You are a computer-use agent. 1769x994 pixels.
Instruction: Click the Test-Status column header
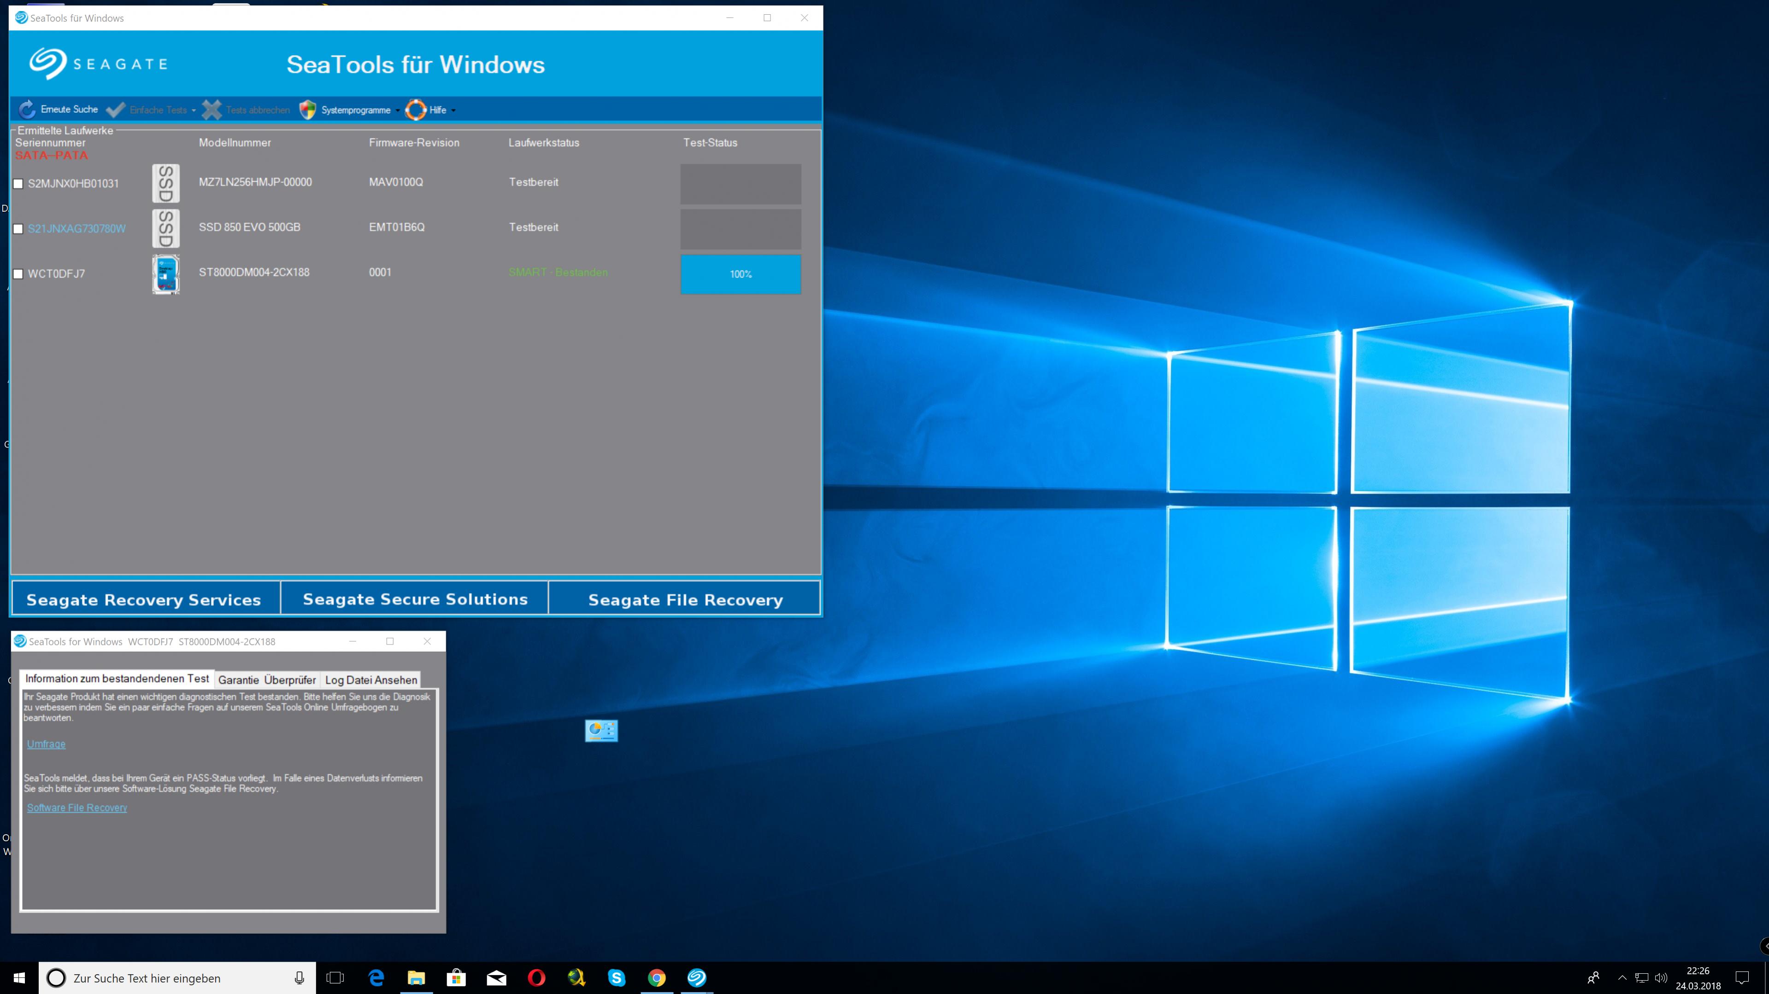pyautogui.click(x=710, y=143)
